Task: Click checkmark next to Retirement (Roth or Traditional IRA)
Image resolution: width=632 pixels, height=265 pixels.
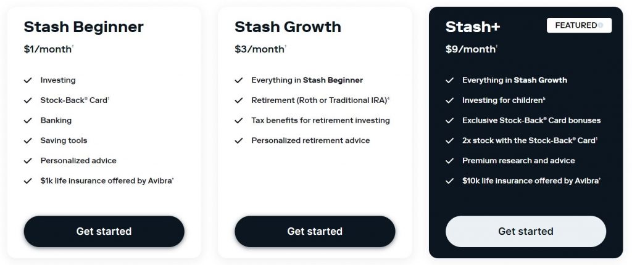Action: point(239,100)
